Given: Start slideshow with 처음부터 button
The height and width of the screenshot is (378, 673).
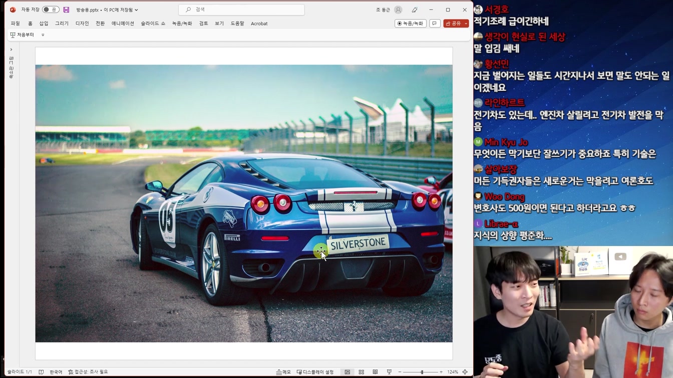Looking at the screenshot, I should (22, 35).
